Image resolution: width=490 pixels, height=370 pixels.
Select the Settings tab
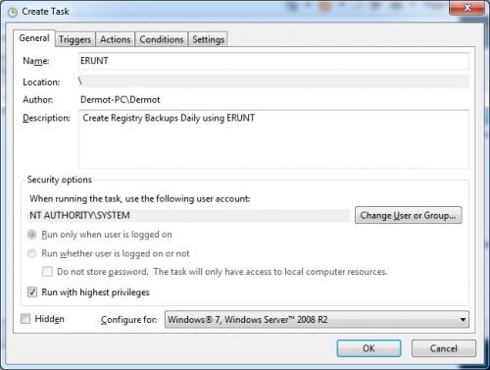pos(208,39)
